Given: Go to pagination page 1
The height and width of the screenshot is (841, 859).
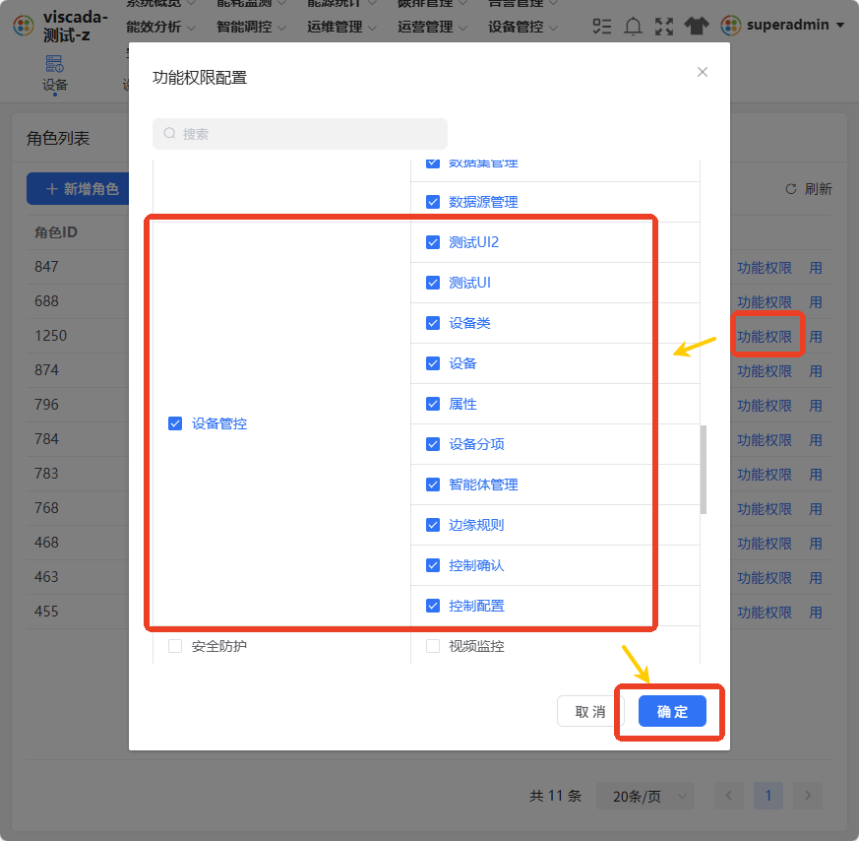Looking at the screenshot, I should coord(768,796).
